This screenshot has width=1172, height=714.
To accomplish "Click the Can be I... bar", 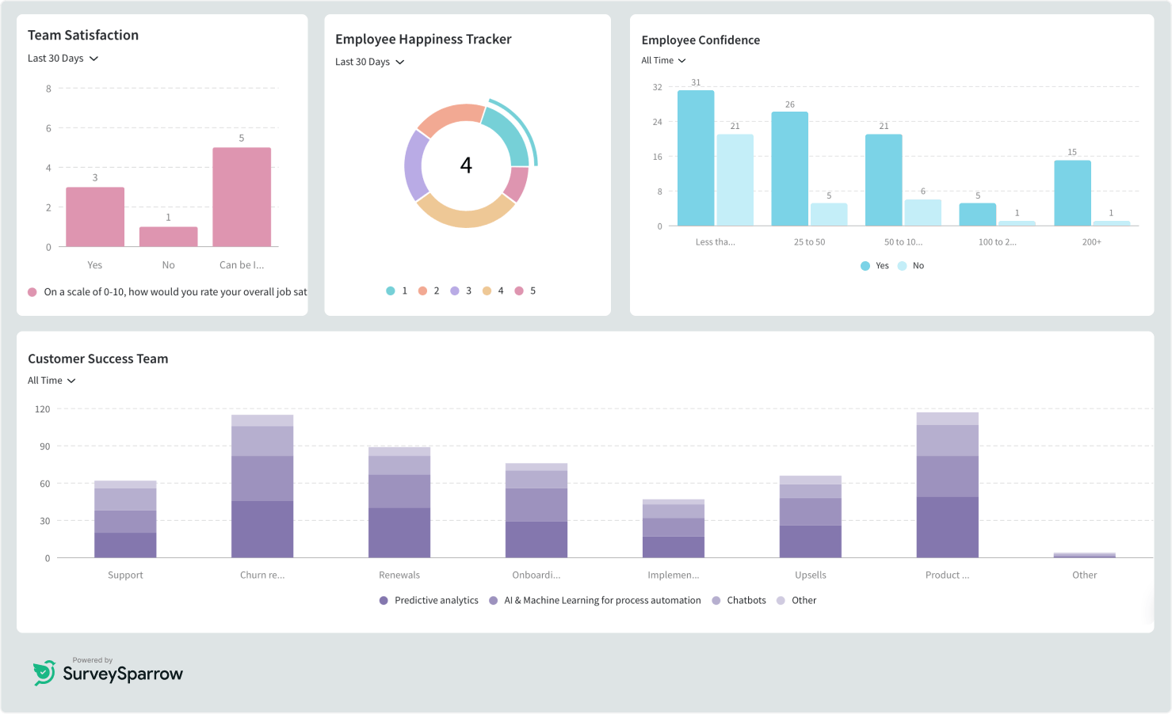I will pyautogui.click(x=242, y=197).
